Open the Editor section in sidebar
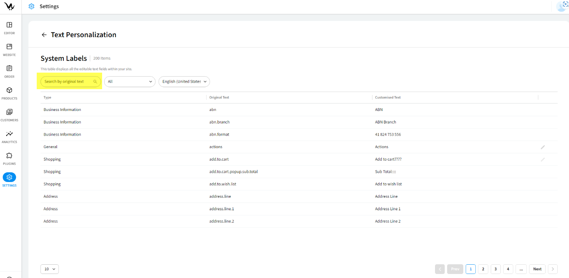This screenshot has height=278, width=569. [x=9, y=25]
